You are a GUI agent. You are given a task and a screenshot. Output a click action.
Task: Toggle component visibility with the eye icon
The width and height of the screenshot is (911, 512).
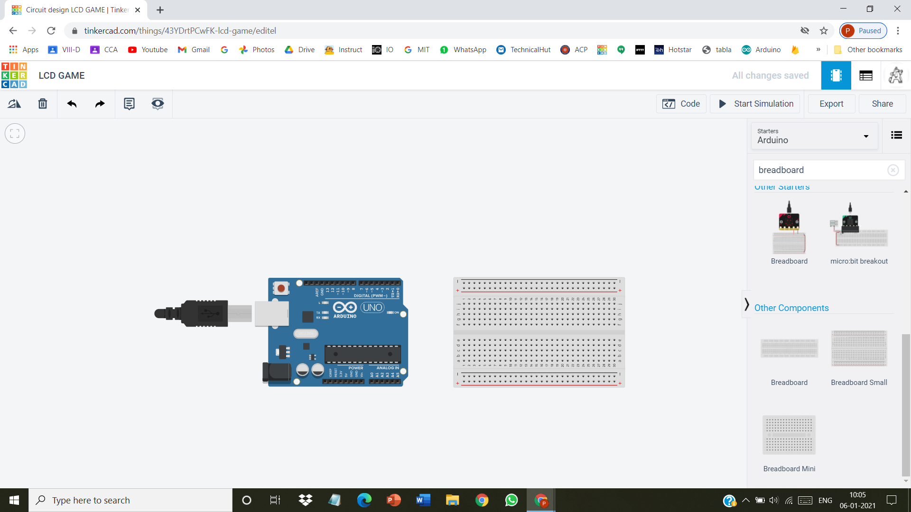pyautogui.click(x=157, y=103)
